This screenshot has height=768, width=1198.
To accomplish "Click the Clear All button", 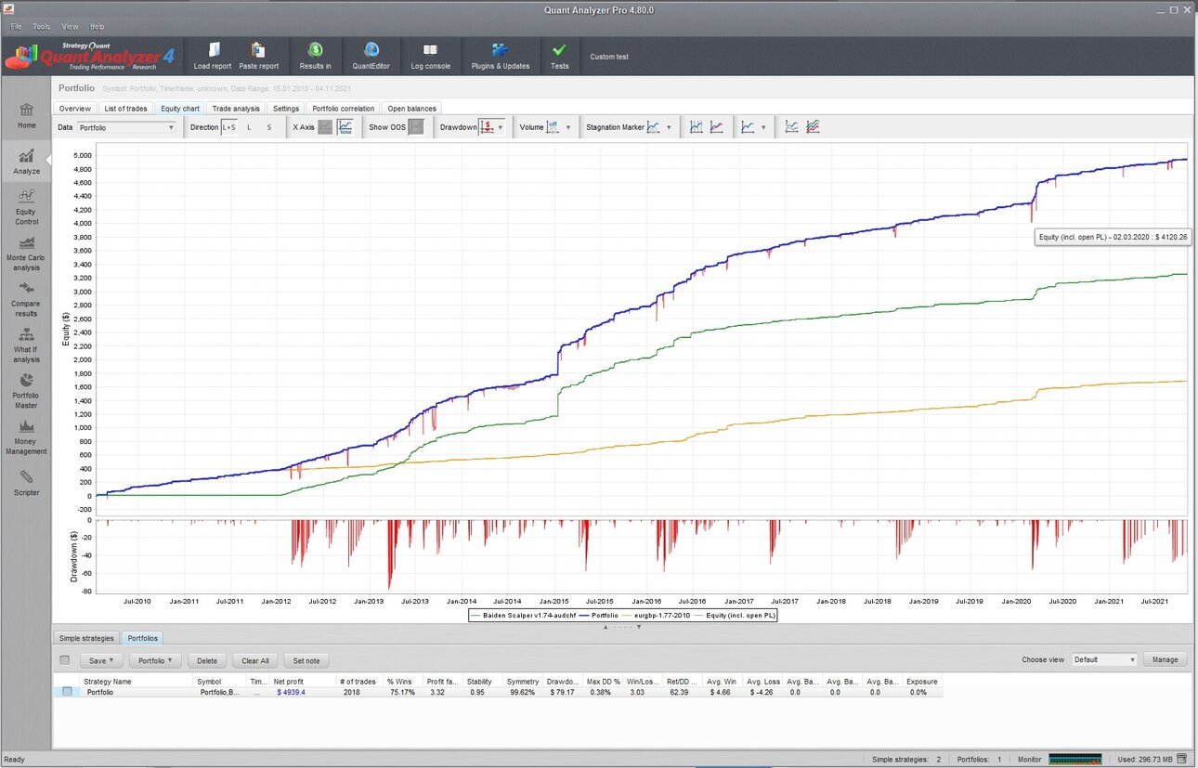I will pos(255,660).
